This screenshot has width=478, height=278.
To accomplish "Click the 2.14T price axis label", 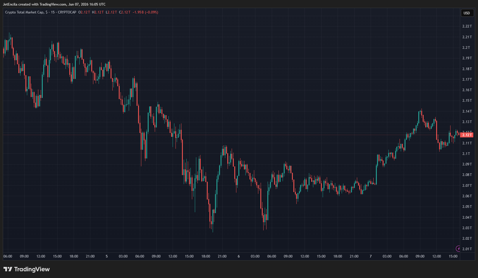I will click(x=467, y=111).
